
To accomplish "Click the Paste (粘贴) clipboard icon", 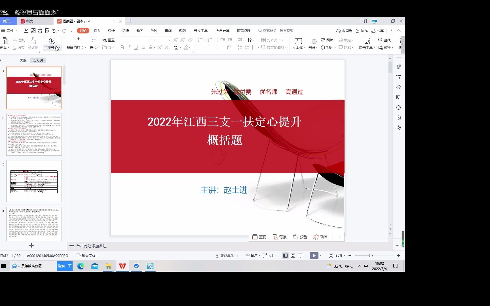I will [x=5, y=41].
